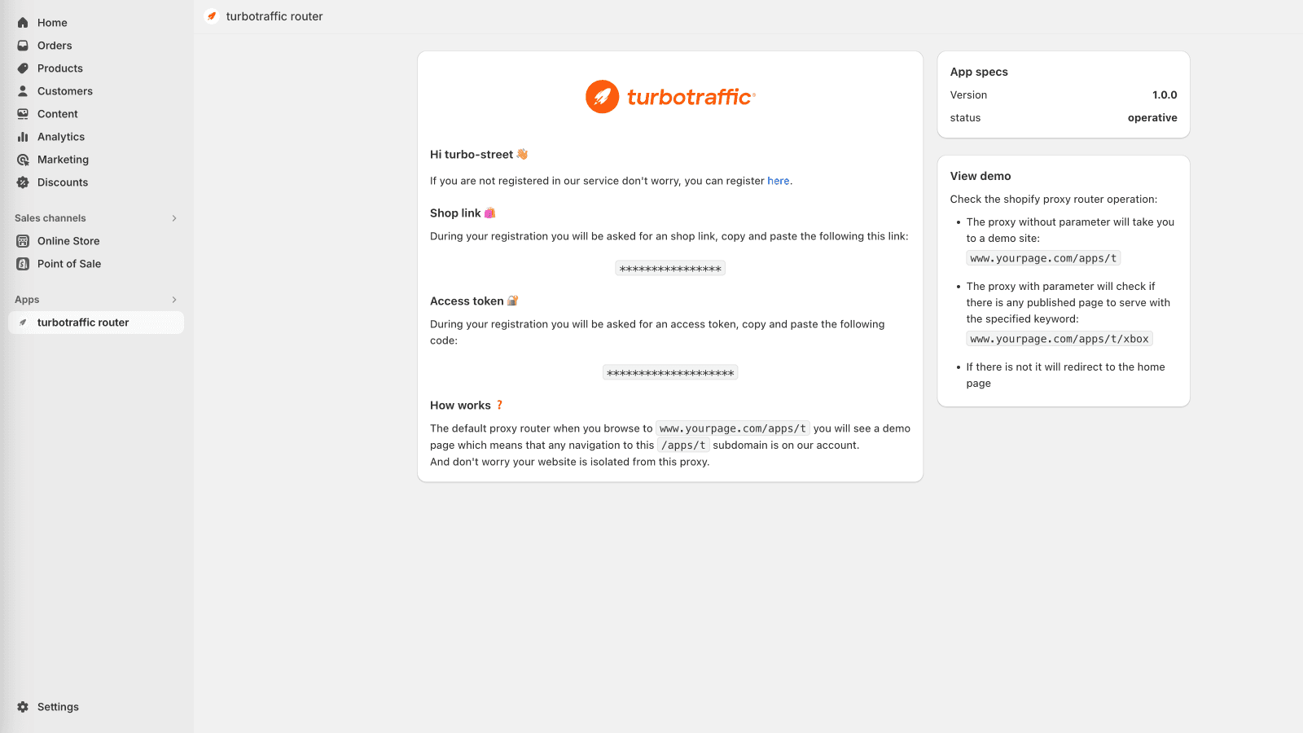This screenshot has height=733, width=1303.
Task: Follow the "here" registration link
Action: click(778, 181)
